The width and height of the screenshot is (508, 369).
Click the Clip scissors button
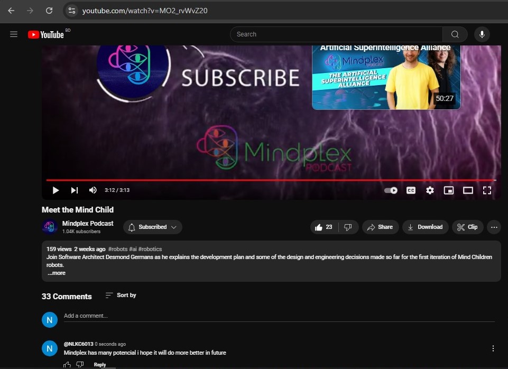467,227
